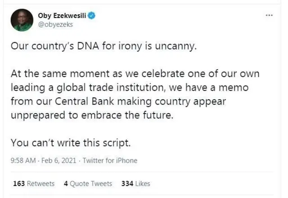The image size is (288, 198).
Task: Open the tweet's more options ellipsis menu
Action: (x=269, y=16)
